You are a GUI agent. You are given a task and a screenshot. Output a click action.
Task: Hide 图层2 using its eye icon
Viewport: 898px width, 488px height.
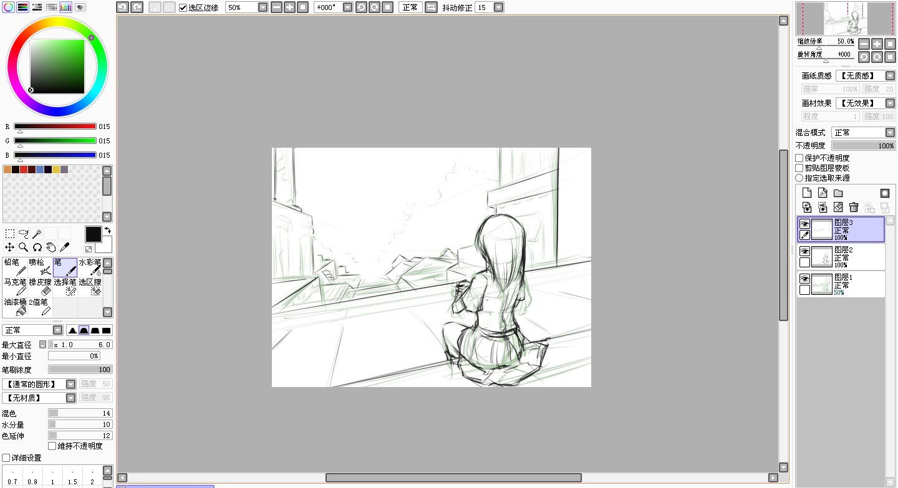(x=805, y=251)
